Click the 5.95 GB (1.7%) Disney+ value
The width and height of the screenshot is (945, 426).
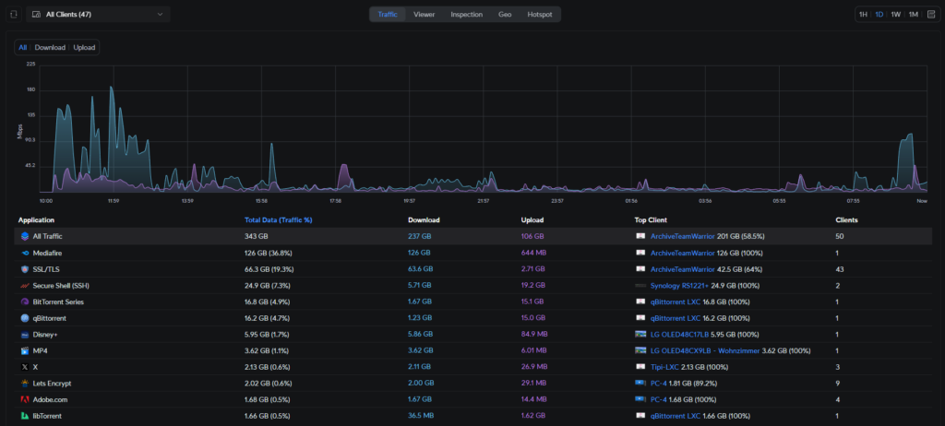269,335
